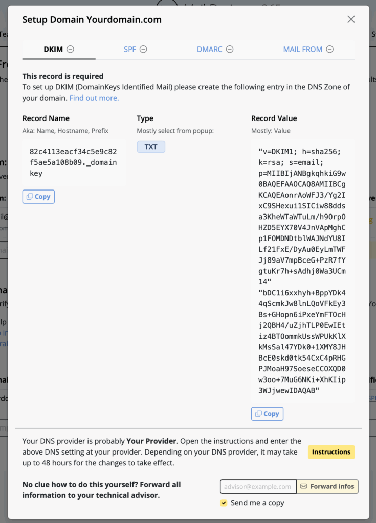Click the minus-circle status icon beside DKIM
The height and width of the screenshot is (523, 376).
point(71,50)
